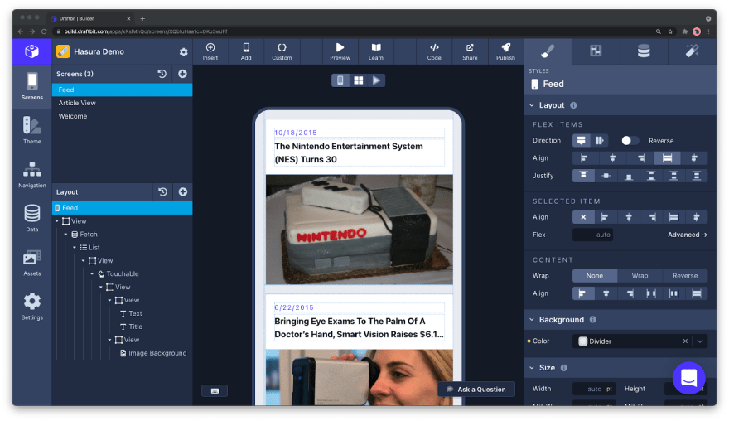Open the magic wand interactions tab
The height and width of the screenshot is (421, 729).
point(692,51)
